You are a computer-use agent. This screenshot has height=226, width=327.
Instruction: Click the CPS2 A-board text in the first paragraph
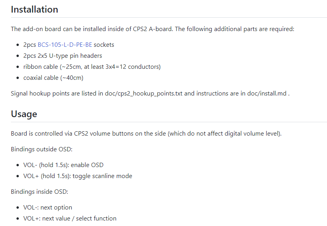[x=153, y=29]
